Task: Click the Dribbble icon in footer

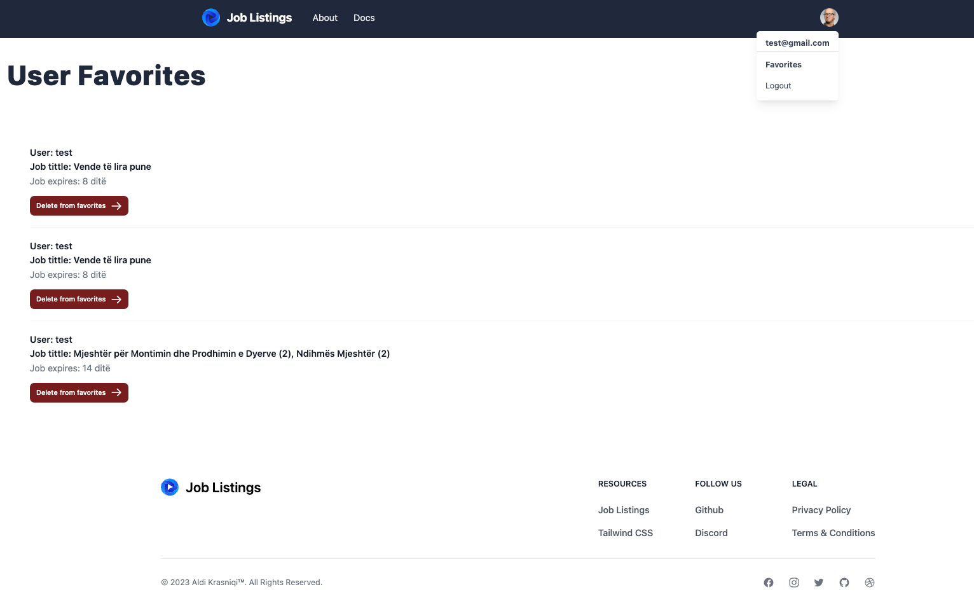Action: click(x=870, y=583)
